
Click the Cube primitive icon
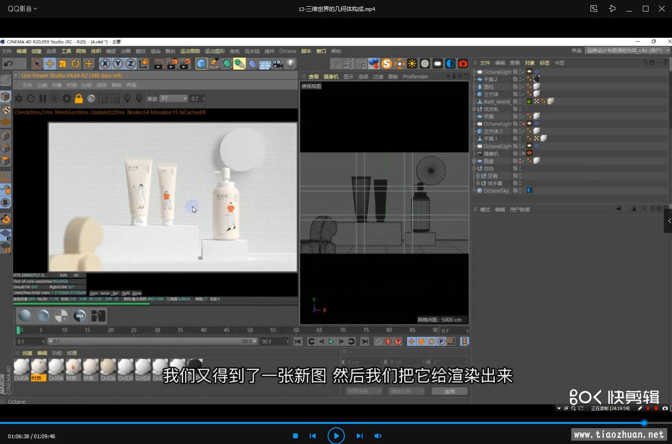(201, 63)
